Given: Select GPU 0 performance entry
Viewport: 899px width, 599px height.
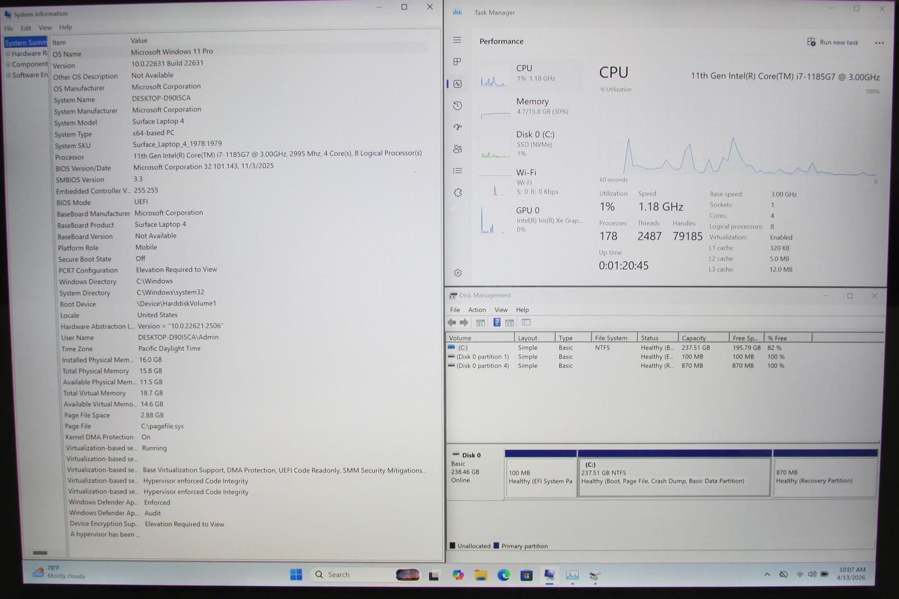Looking at the screenshot, I should 529,220.
